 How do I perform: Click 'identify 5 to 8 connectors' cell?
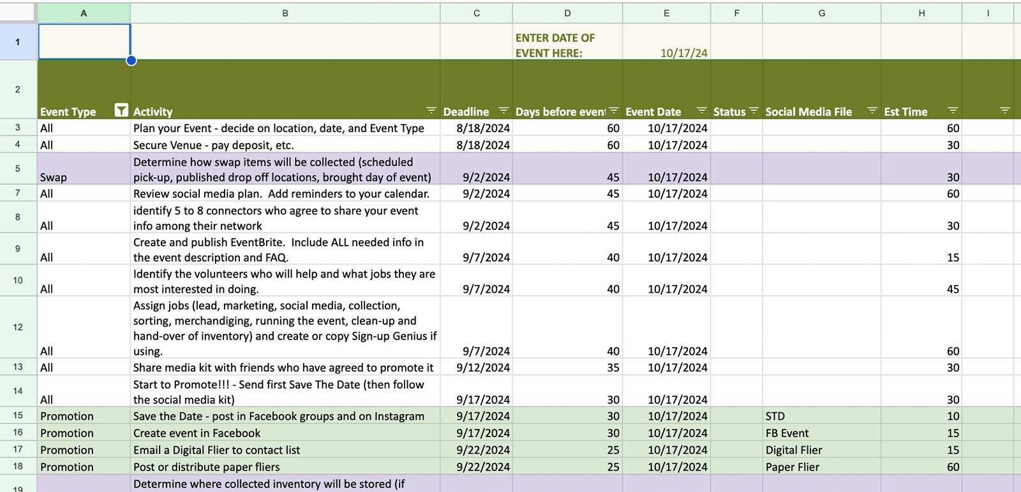coord(285,218)
